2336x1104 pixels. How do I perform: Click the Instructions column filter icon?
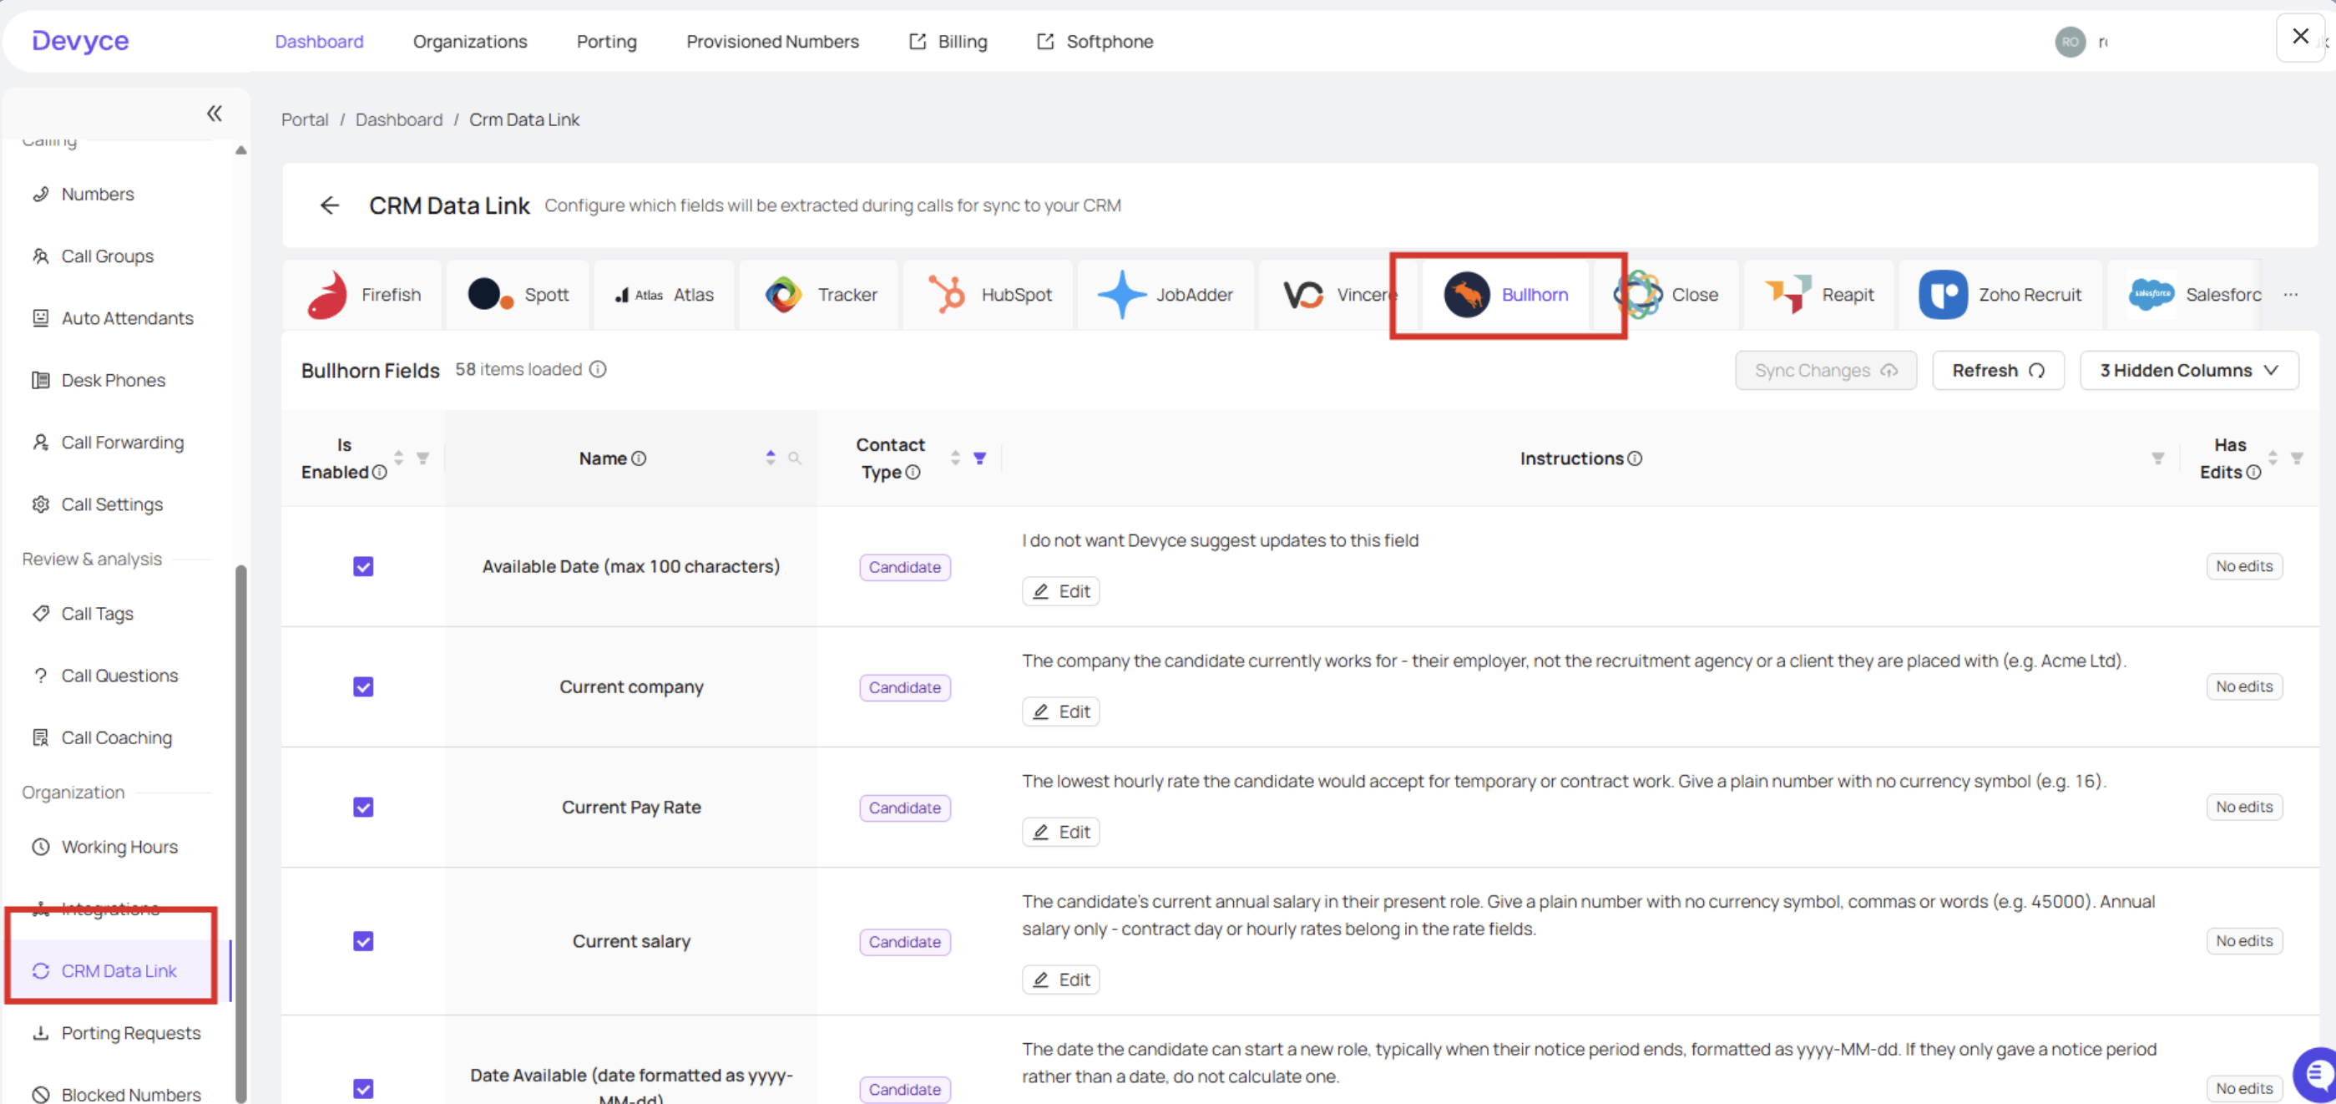coord(2157,458)
